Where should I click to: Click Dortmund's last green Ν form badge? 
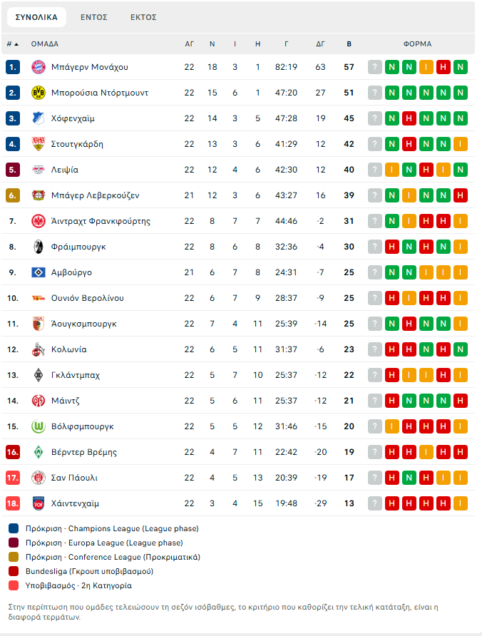461,93
